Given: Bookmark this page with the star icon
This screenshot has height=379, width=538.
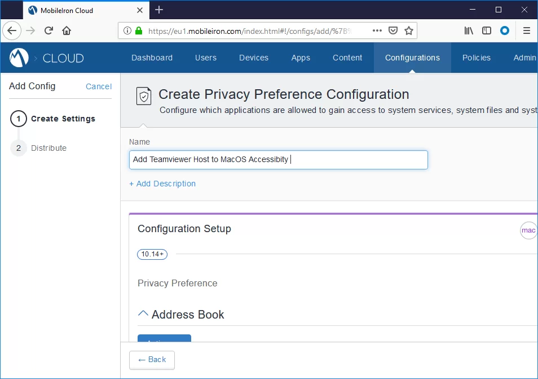Looking at the screenshot, I should tap(409, 31).
